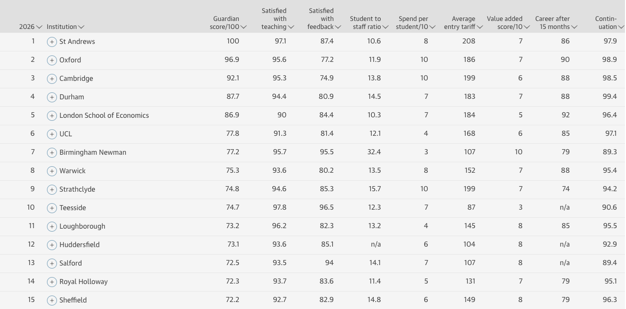
Task: Click the Loughborough institution name
Action: pos(82,226)
